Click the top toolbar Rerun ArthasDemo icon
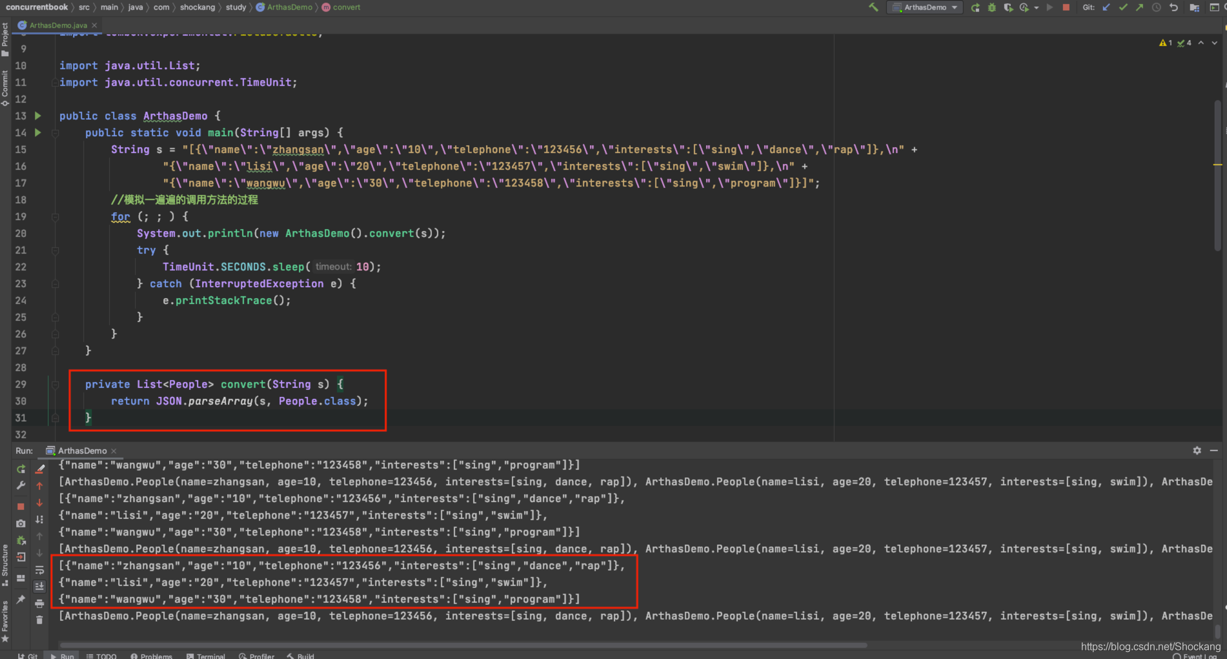 tap(975, 8)
